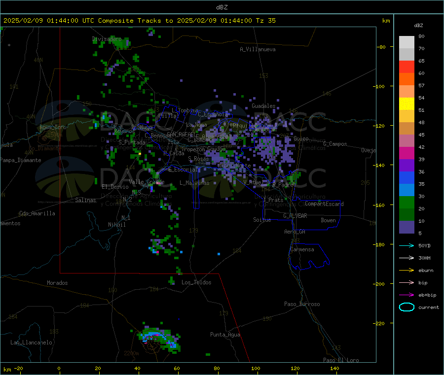Click the 'El_Desvio' map label
Screen dimensions: 444x375
click(115, 187)
